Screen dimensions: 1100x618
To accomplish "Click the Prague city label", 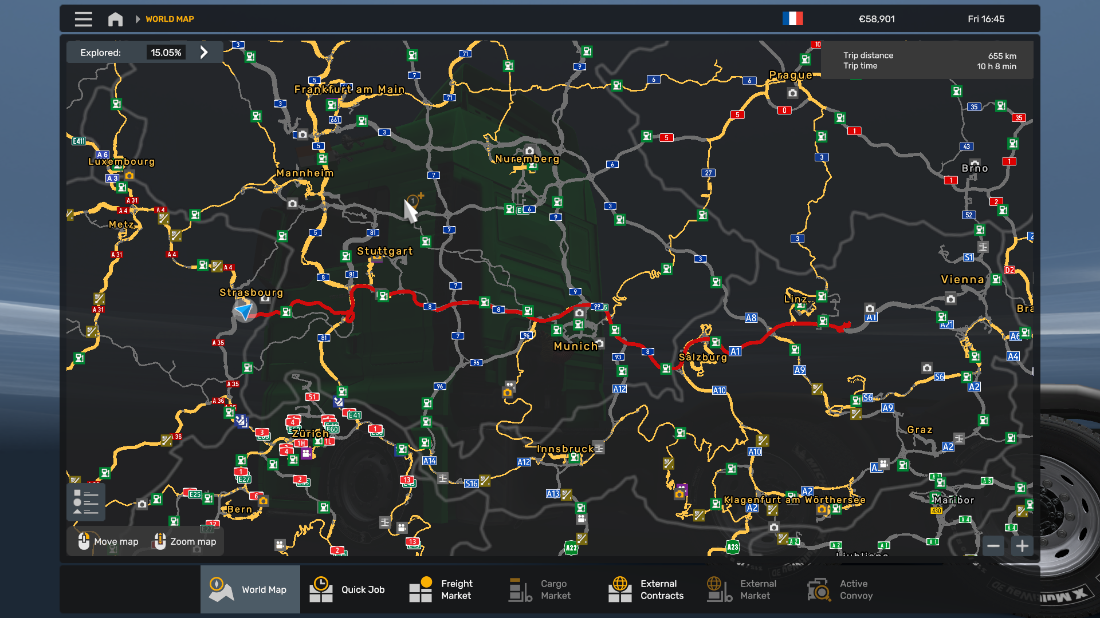I will [791, 75].
